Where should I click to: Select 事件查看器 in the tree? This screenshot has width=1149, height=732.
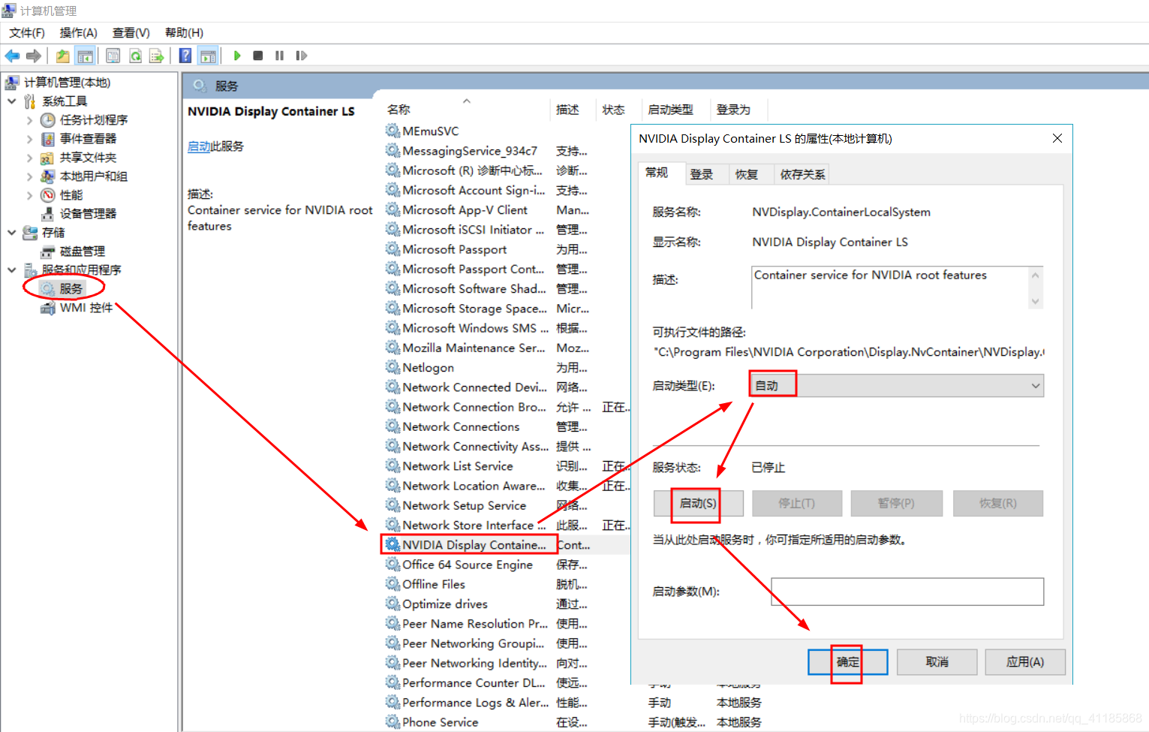pyautogui.click(x=88, y=139)
